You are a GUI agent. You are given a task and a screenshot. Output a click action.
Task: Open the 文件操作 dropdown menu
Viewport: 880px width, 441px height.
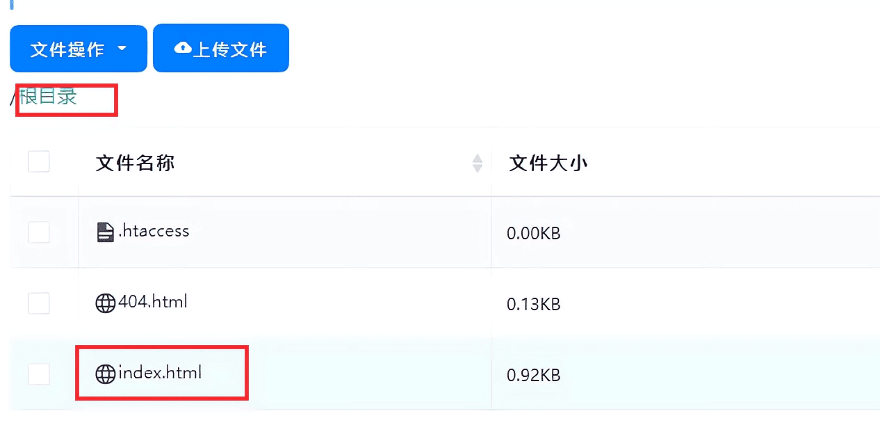pos(78,49)
